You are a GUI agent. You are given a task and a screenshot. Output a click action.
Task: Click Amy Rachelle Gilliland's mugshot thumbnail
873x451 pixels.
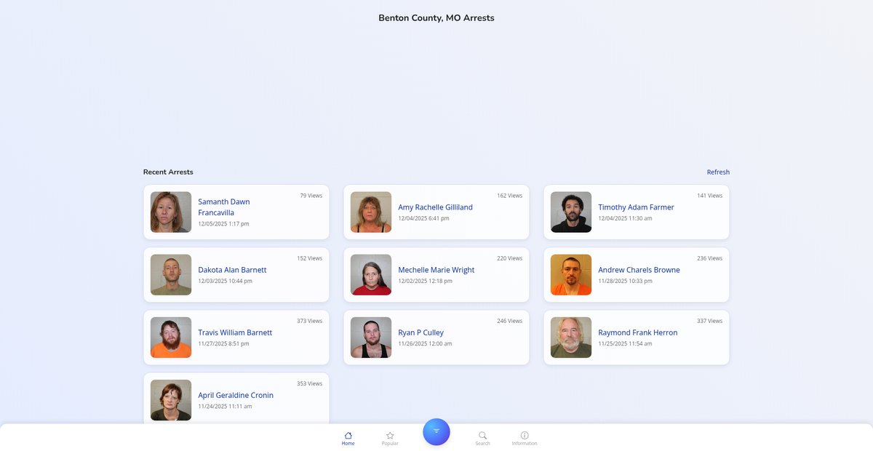click(x=371, y=212)
